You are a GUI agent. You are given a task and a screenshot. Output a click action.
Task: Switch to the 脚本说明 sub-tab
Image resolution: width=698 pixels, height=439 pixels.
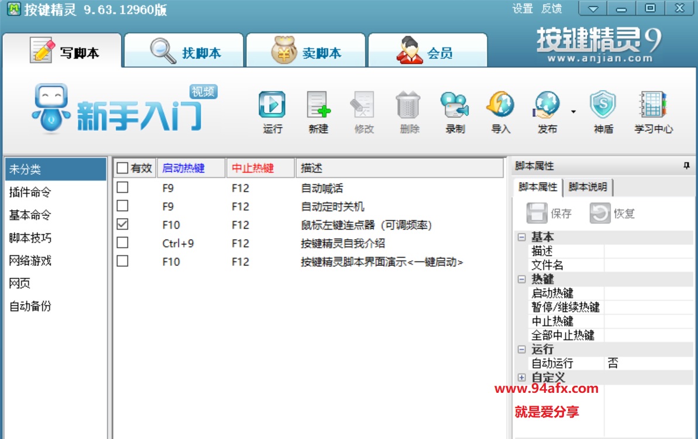(x=588, y=187)
